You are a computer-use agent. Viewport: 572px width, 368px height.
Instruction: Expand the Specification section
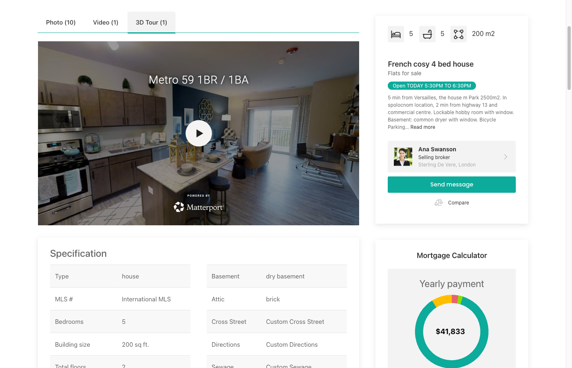tap(78, 254)
